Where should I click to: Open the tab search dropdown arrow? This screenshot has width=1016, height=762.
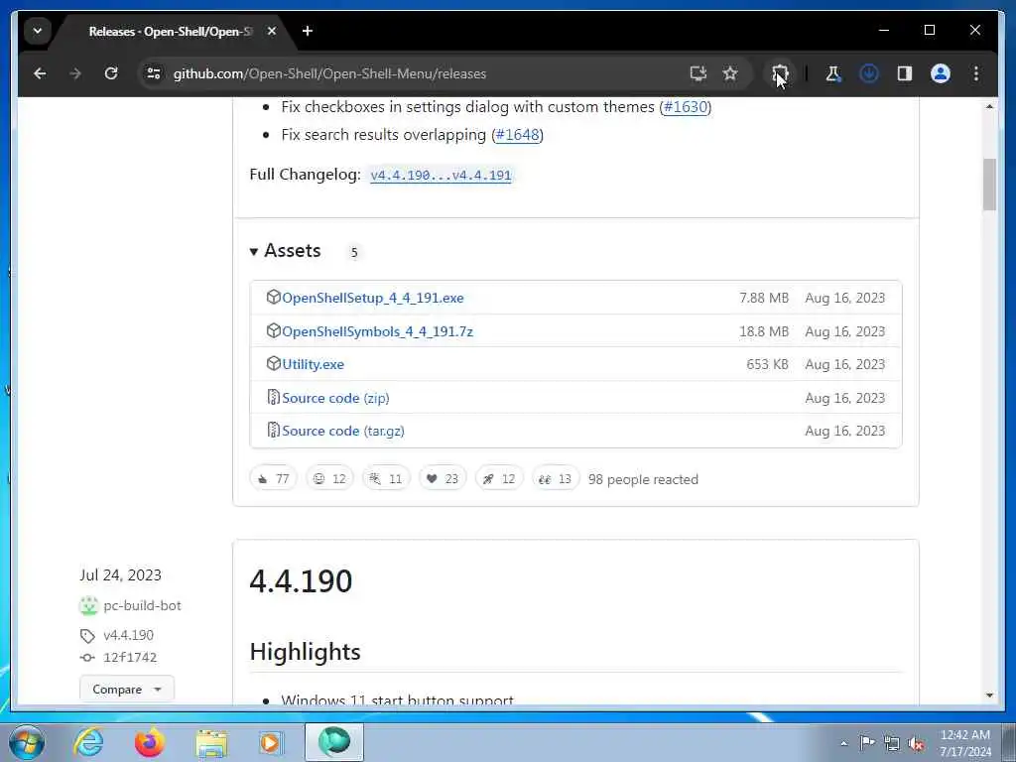[x=38, y=31]
